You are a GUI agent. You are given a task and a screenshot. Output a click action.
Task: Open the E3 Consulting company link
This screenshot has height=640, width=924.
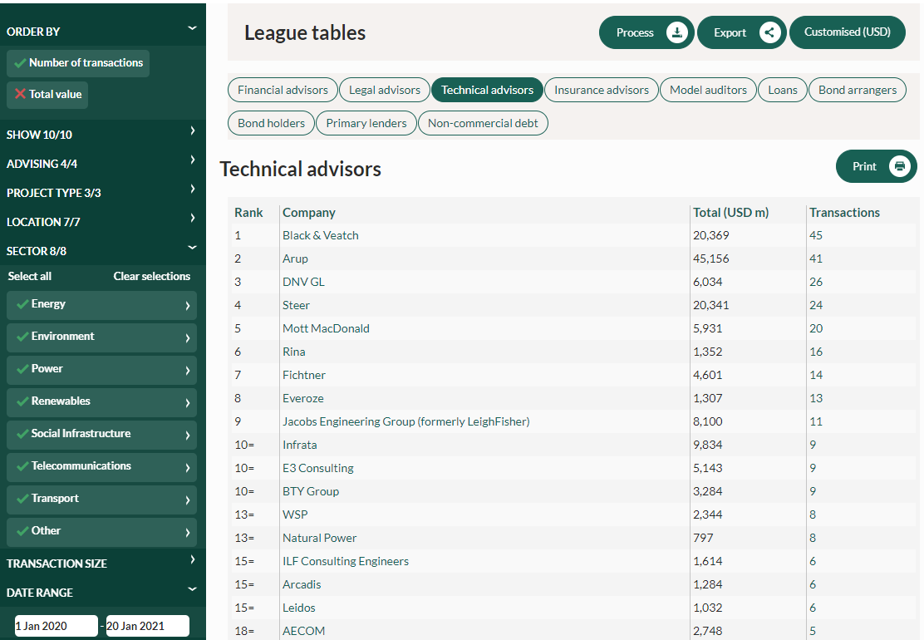(318, 469)
